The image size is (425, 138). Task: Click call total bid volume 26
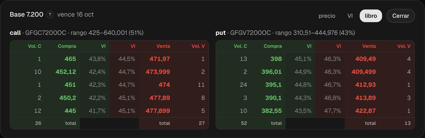click(38, 123)
